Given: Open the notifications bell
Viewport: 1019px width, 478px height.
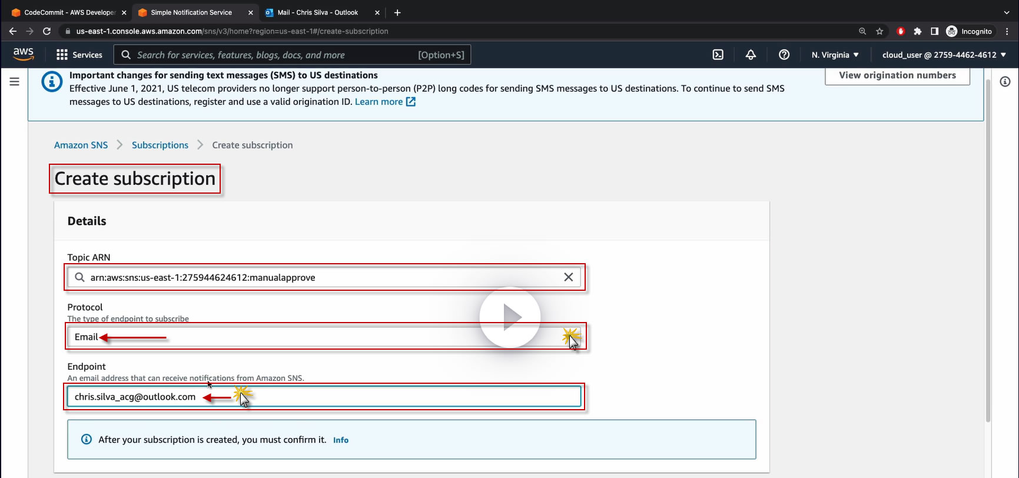Looking at the screenshot, I should [x=751, y=55].
